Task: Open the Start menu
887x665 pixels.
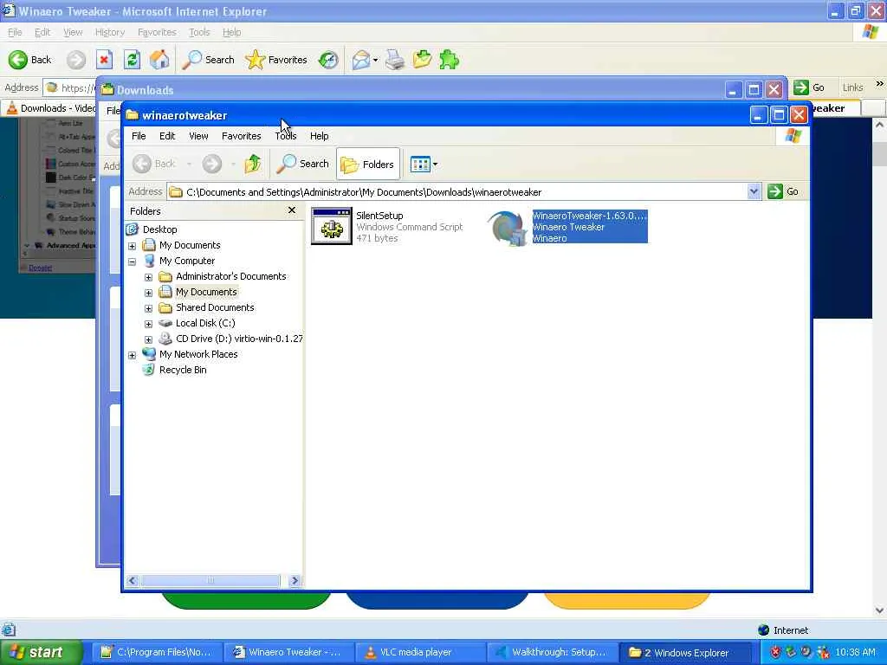Action: [41, 652]
